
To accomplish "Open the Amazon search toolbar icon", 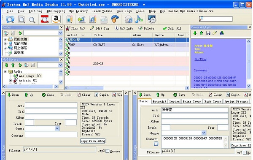I will pos(56,19).
